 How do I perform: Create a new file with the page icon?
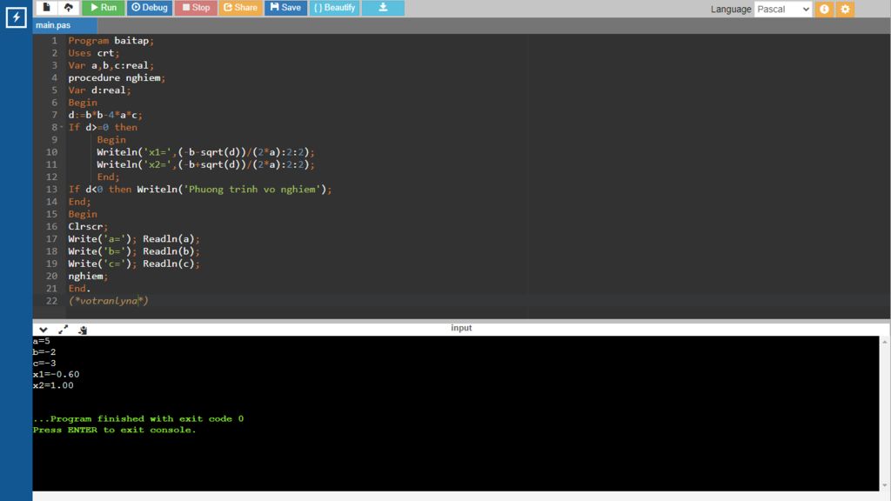[47, 8]
